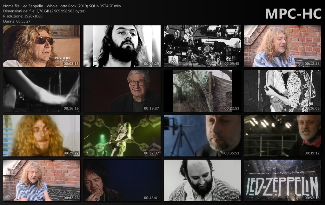Click the Durata 00:55:27 text

click(17, 21)
